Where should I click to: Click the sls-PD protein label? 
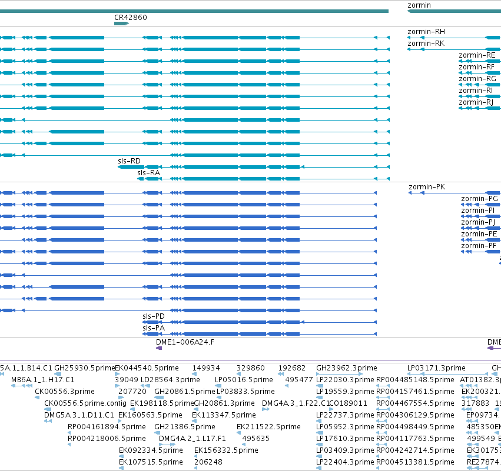[x=154, y=316]
